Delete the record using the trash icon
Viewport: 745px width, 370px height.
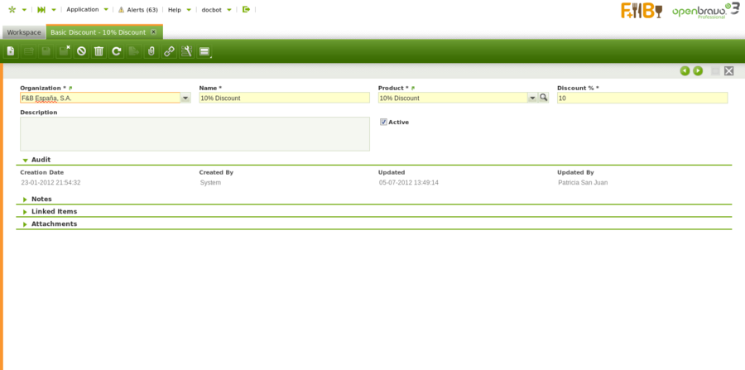99,51
